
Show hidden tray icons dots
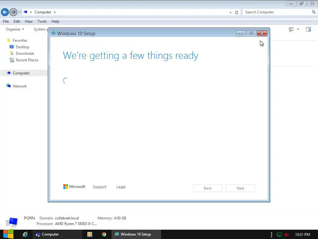[271, 235]
